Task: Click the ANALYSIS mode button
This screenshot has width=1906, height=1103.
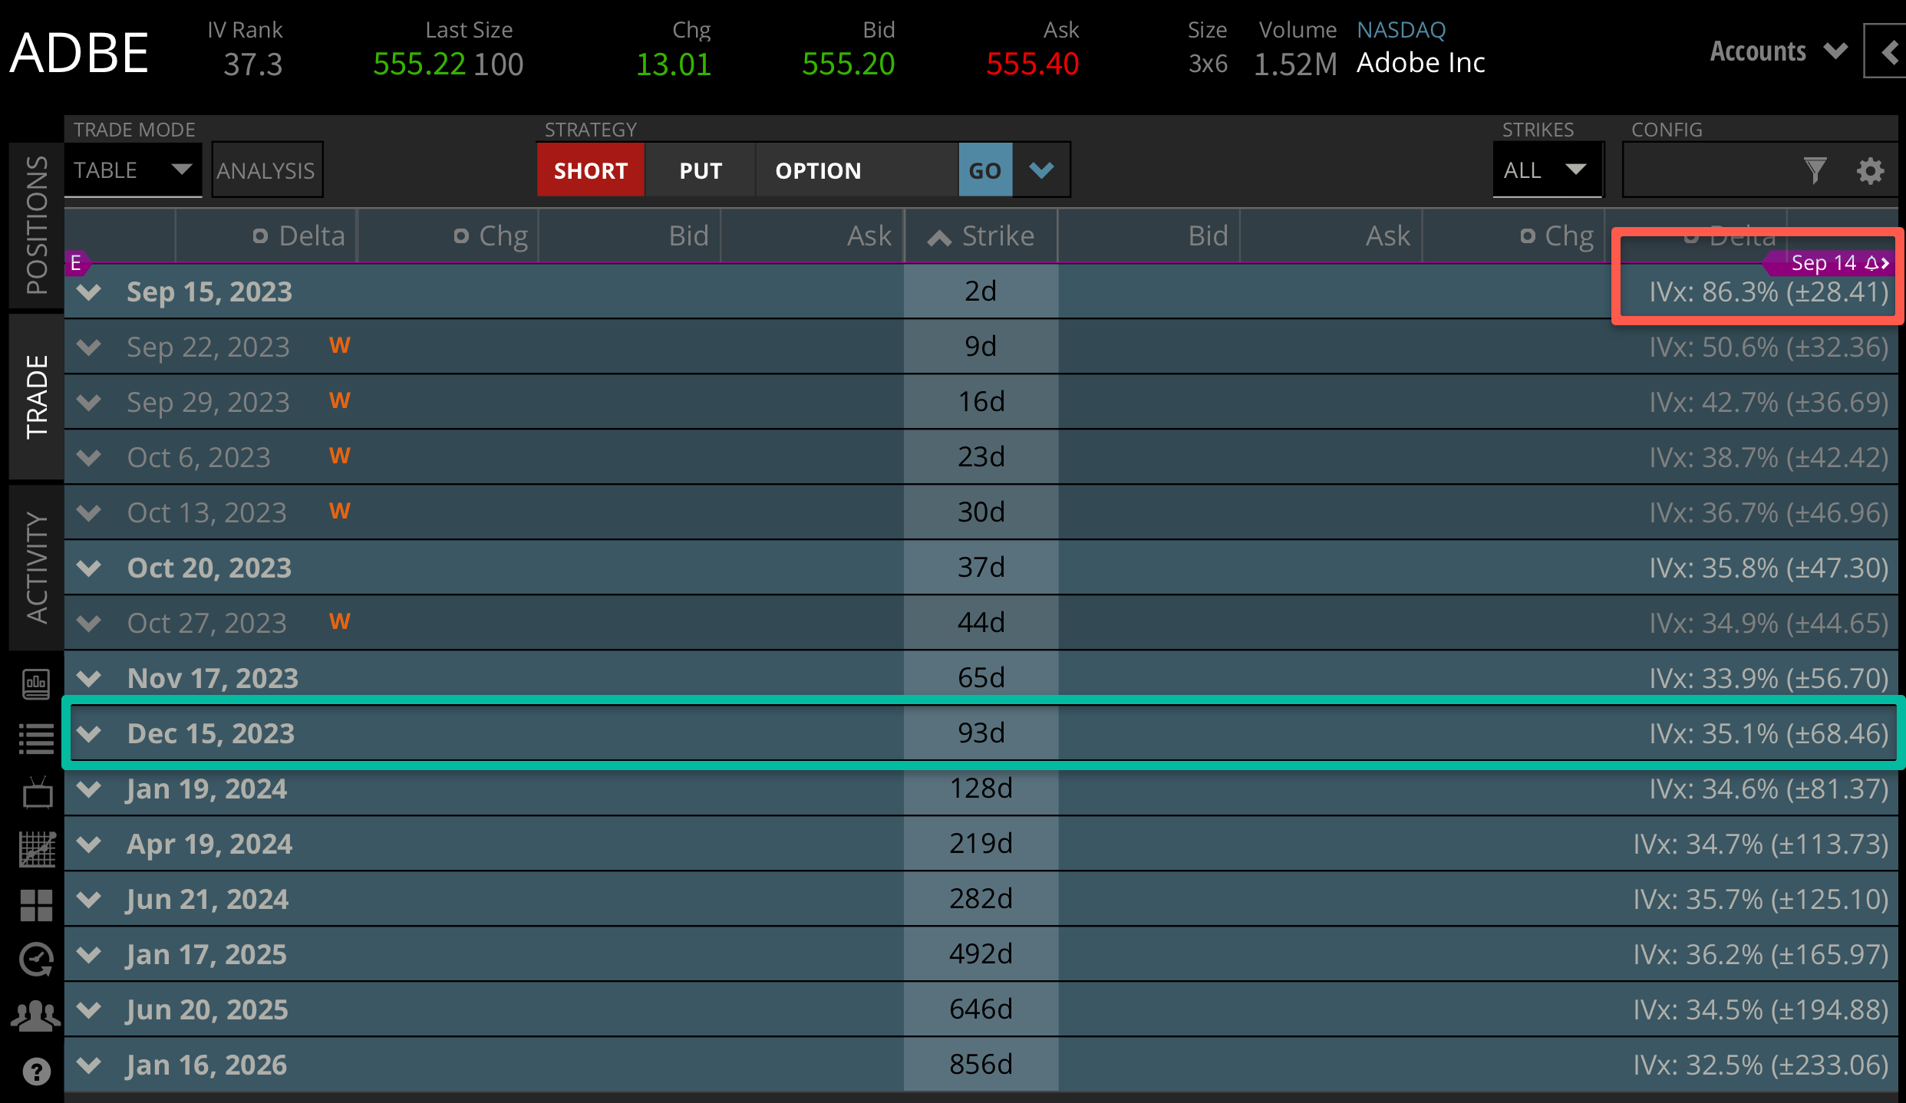Action: pyautogui.click(x=266, y=170)
